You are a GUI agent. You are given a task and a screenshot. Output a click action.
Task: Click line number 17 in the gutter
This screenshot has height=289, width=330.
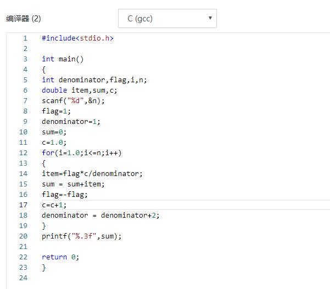[x=23, y=205]
